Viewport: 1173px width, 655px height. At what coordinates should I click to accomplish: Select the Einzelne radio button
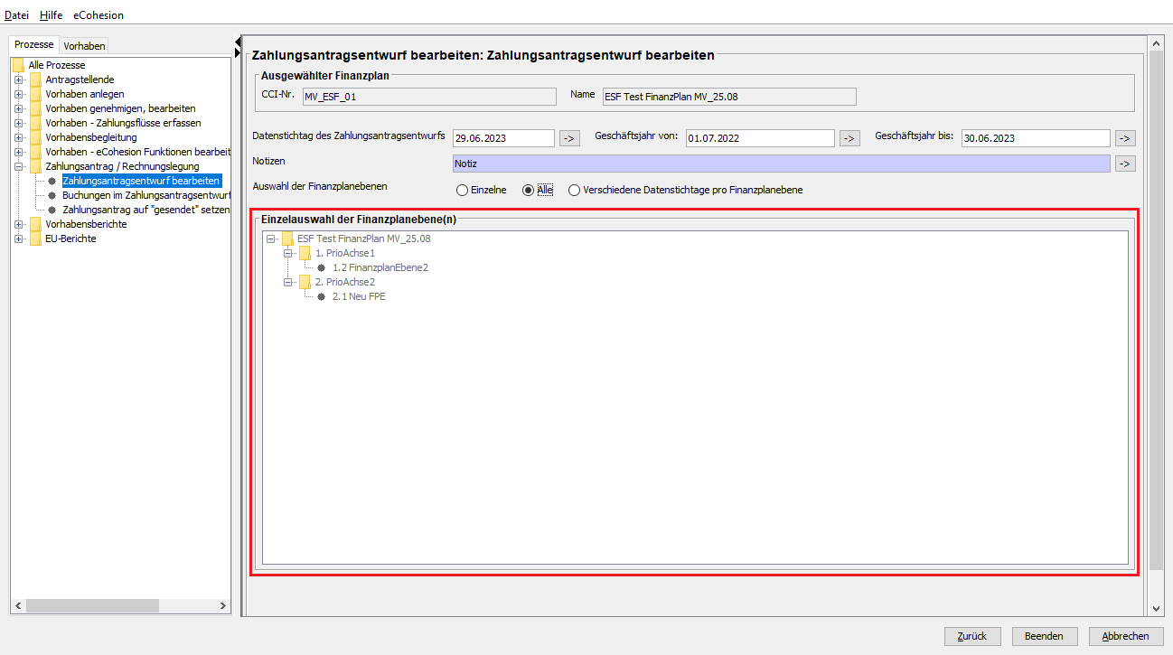coord(463,190)
